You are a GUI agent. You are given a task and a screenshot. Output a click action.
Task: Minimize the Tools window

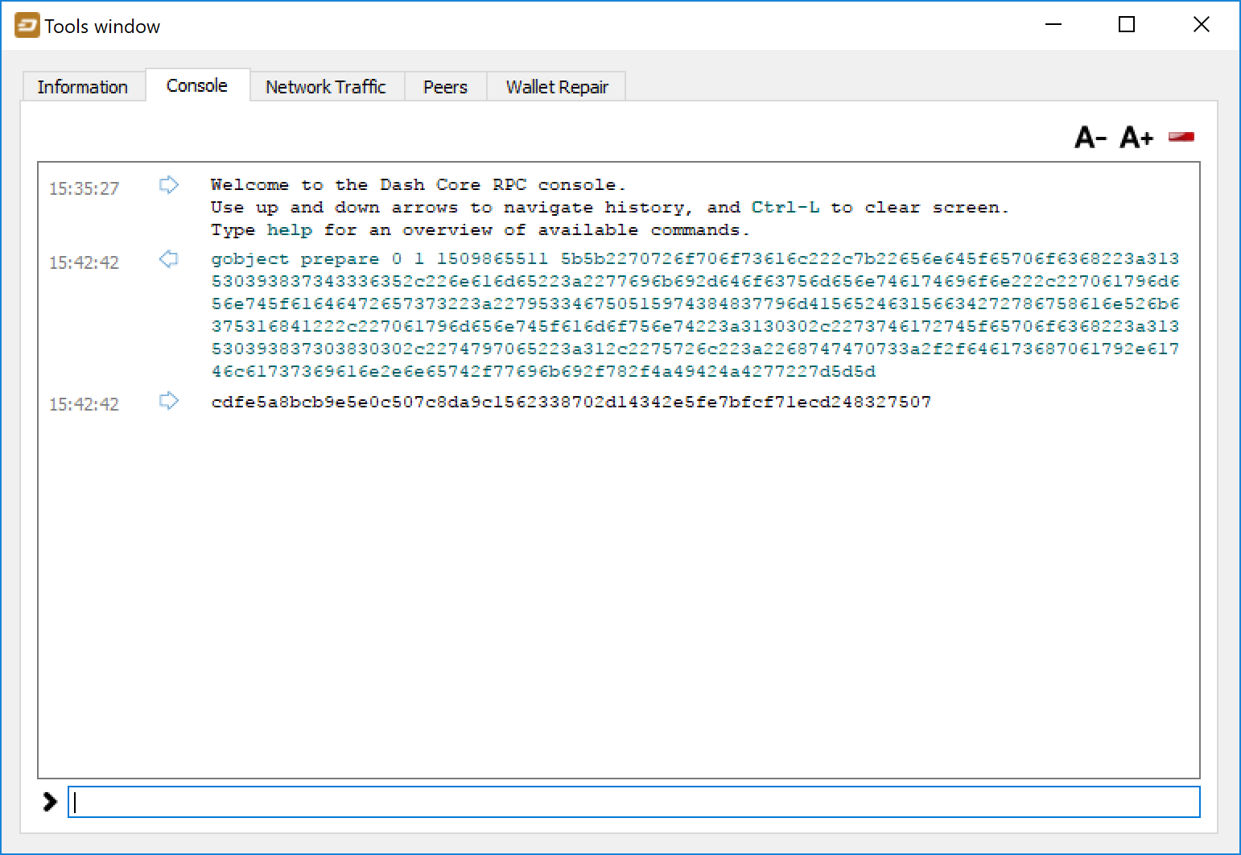(x=1053, y=25)
